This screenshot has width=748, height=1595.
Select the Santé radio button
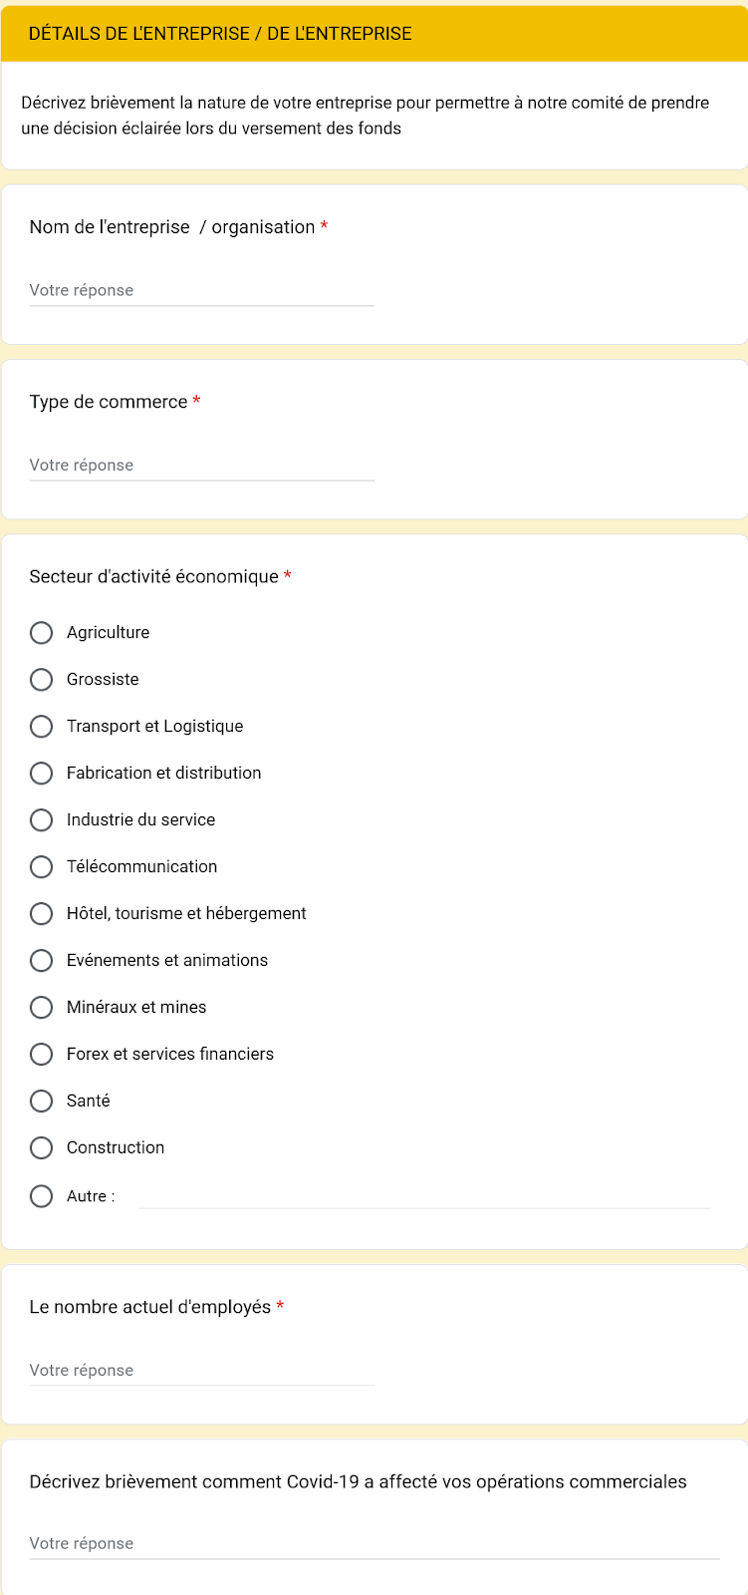point(41,1102)
